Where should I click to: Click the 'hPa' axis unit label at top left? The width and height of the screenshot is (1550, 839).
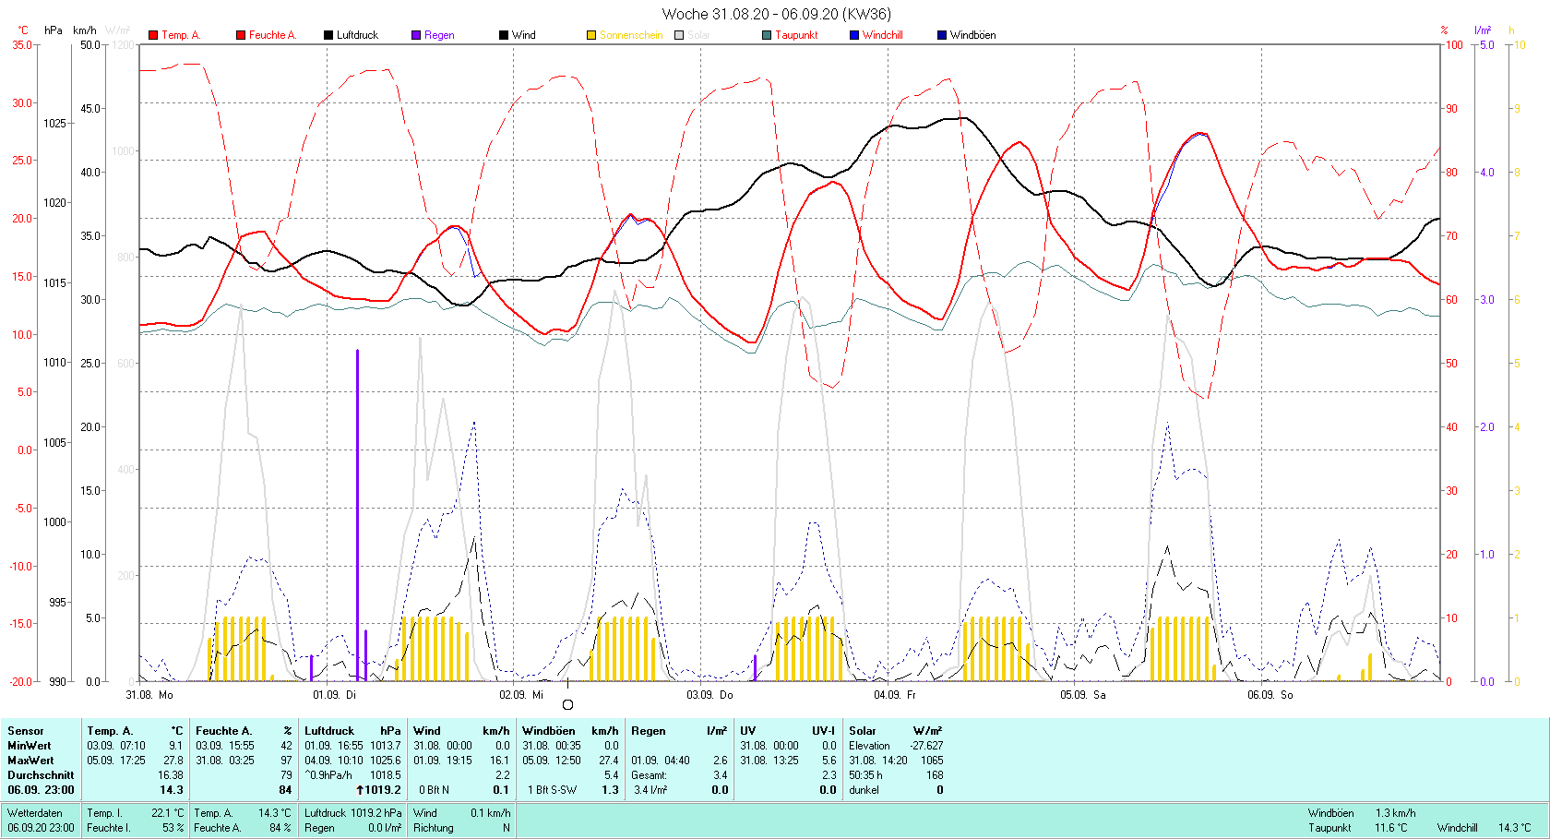pyautogui.click(x=54, y=30)
